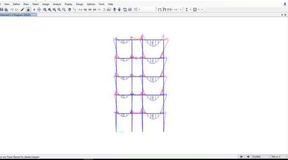Click the left arrow in status bar

click(x=241, y=157)
